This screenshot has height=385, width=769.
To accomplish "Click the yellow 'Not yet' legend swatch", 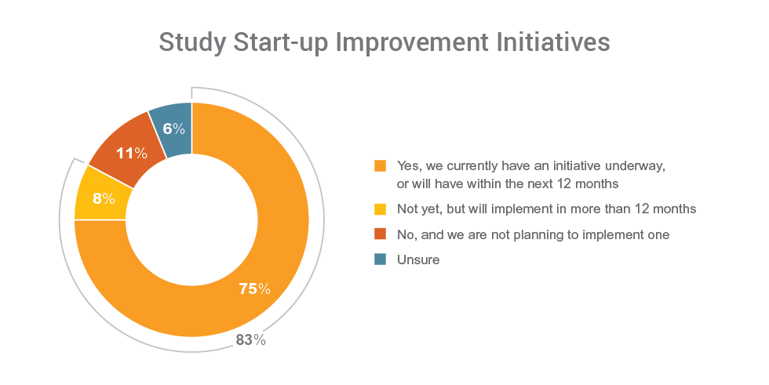I will (x=381, y=209).
